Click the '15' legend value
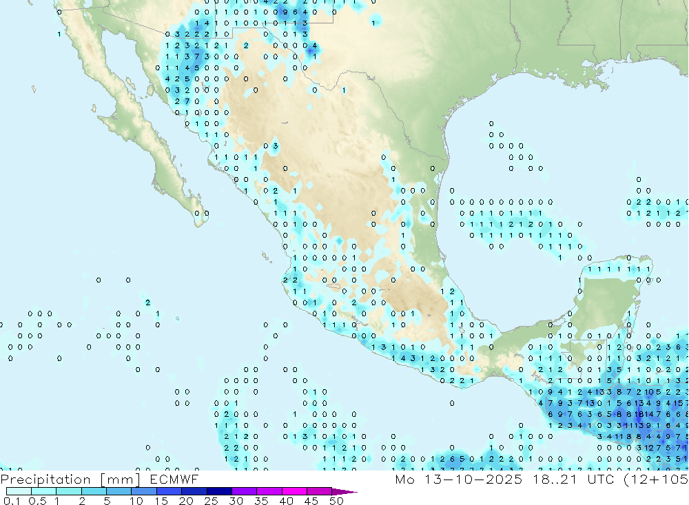Screen dimensions: 689x505 click(161, 501)
